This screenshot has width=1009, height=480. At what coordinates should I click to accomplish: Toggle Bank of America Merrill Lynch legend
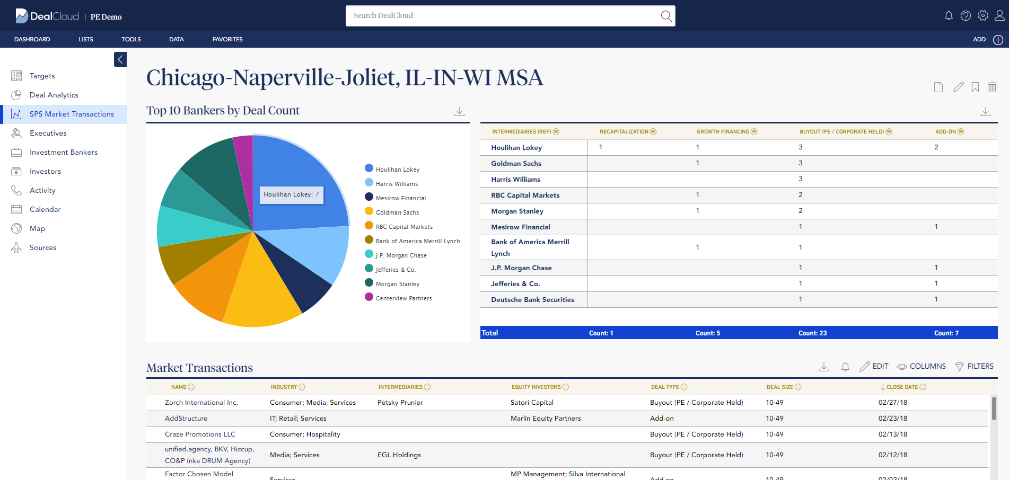click(x=413, y=241)
